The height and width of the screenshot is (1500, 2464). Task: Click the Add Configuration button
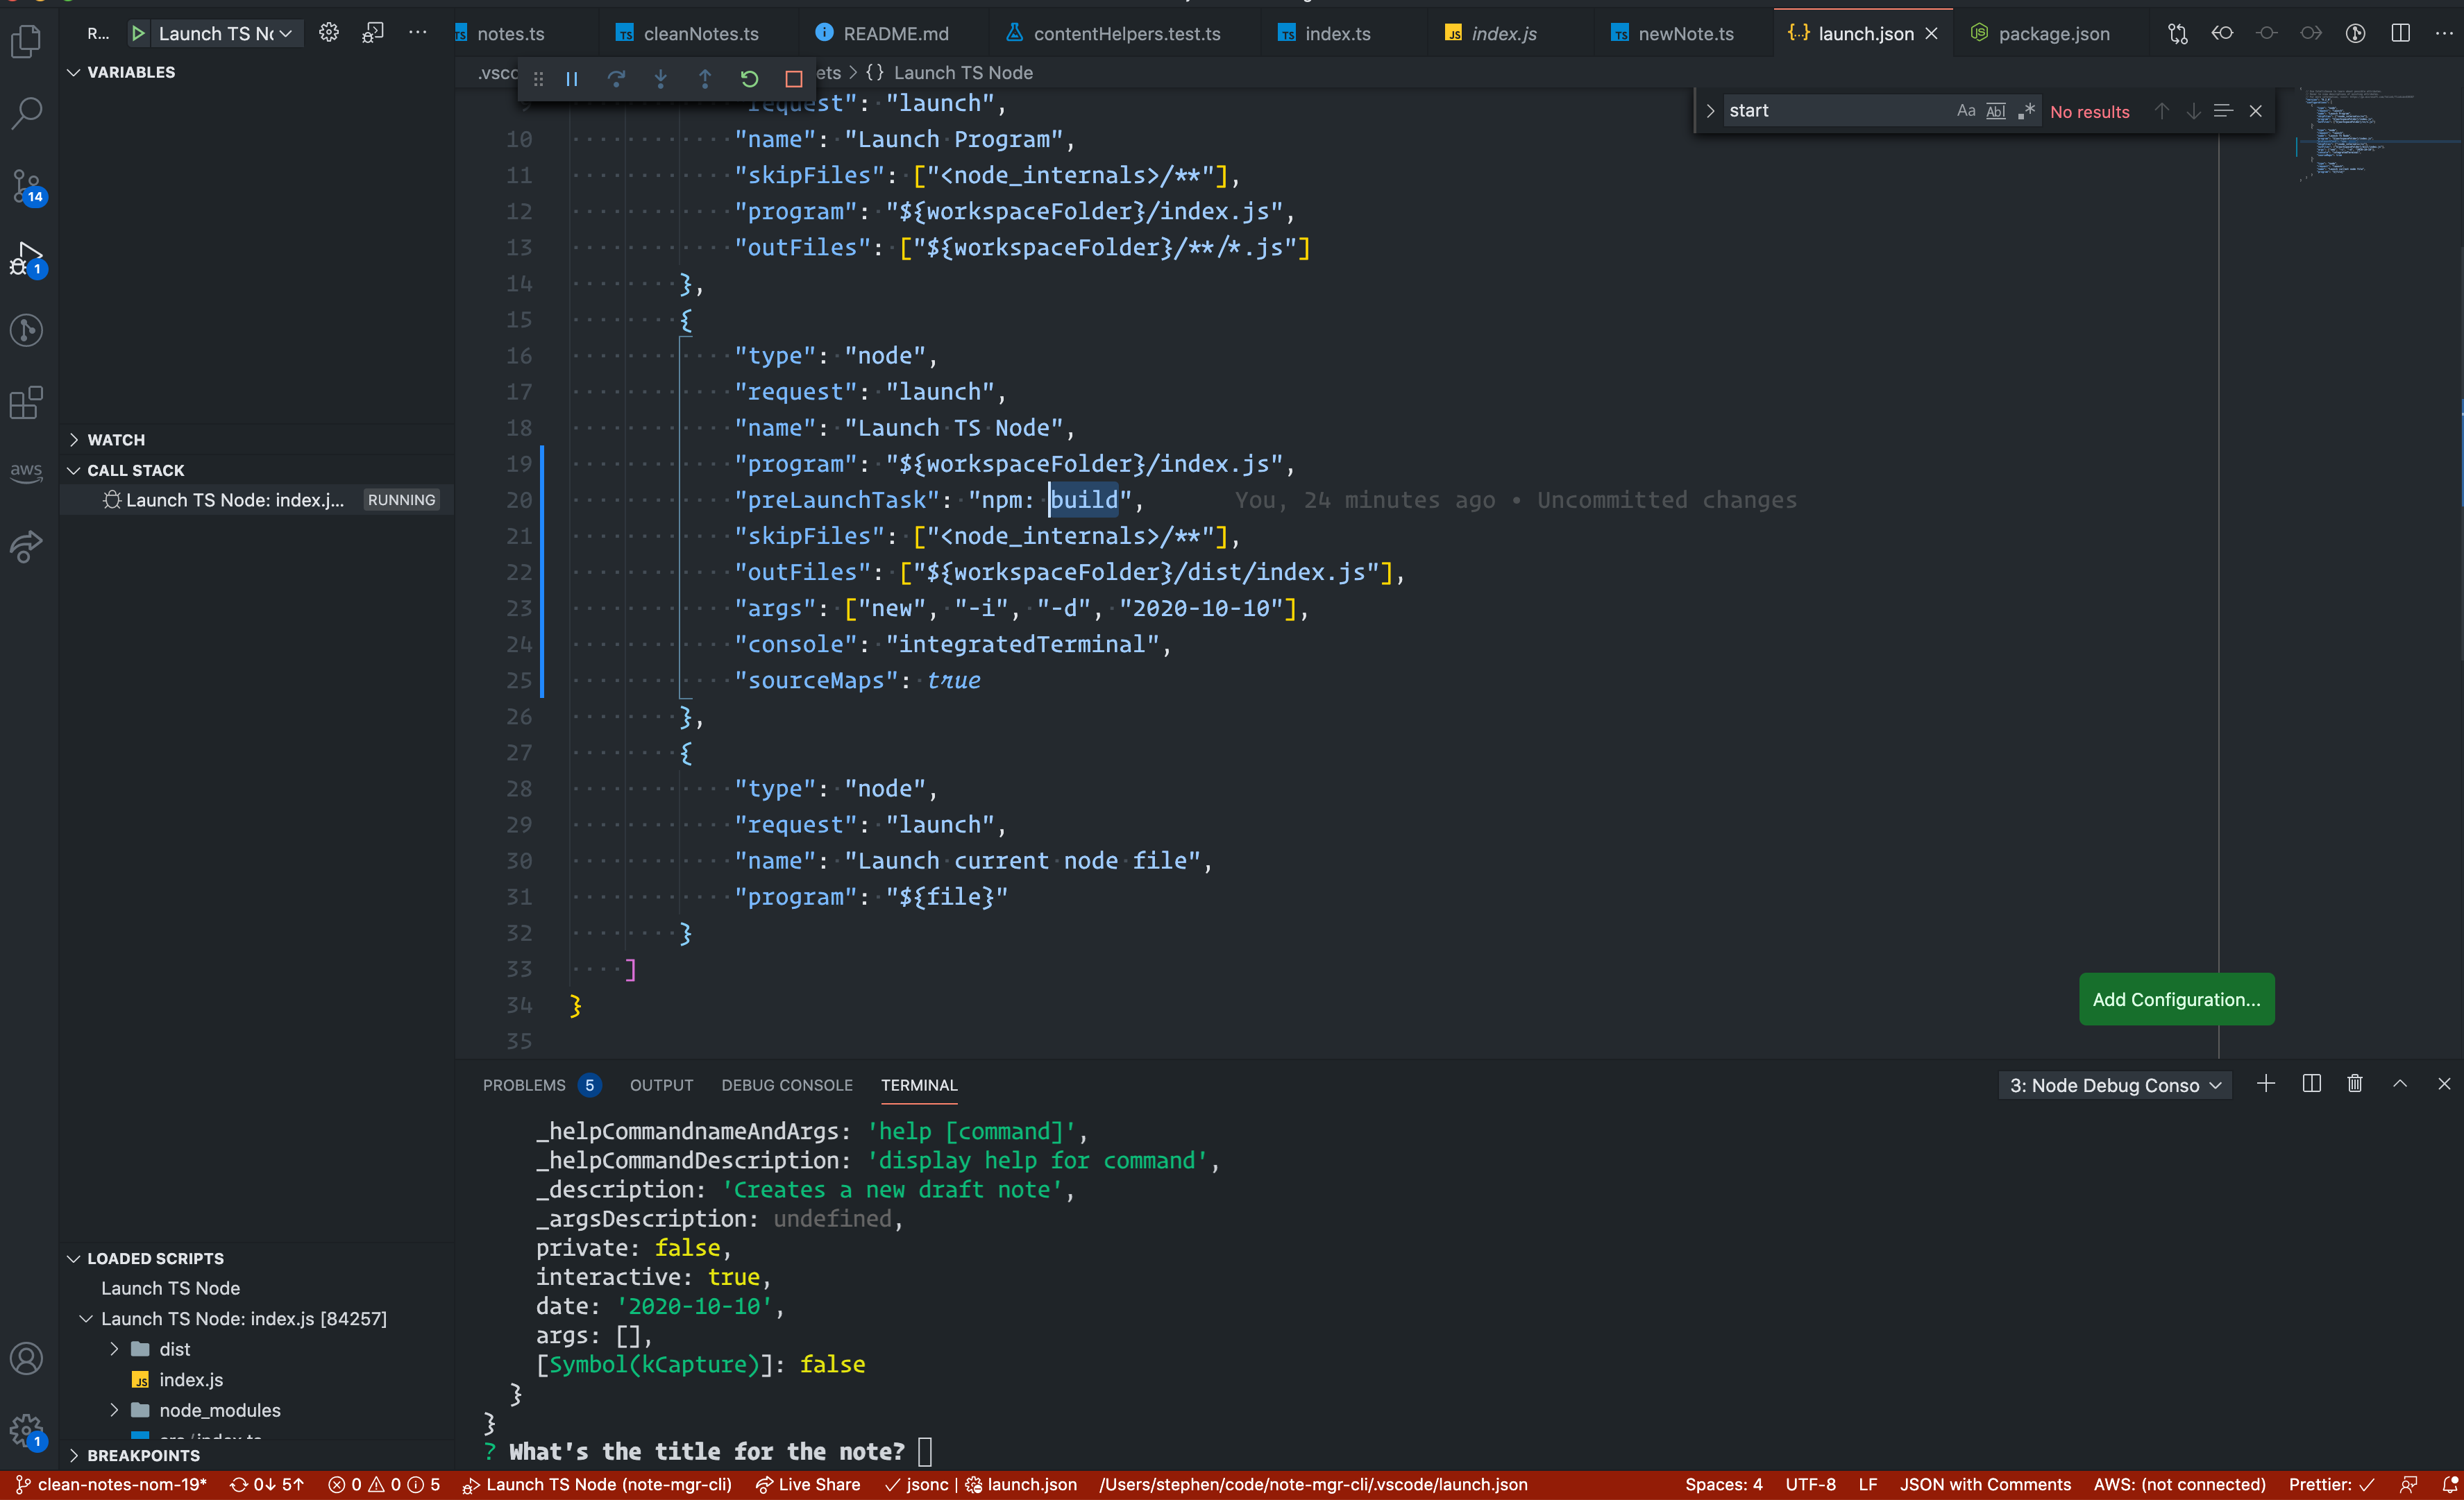[x=2177, y=999]
